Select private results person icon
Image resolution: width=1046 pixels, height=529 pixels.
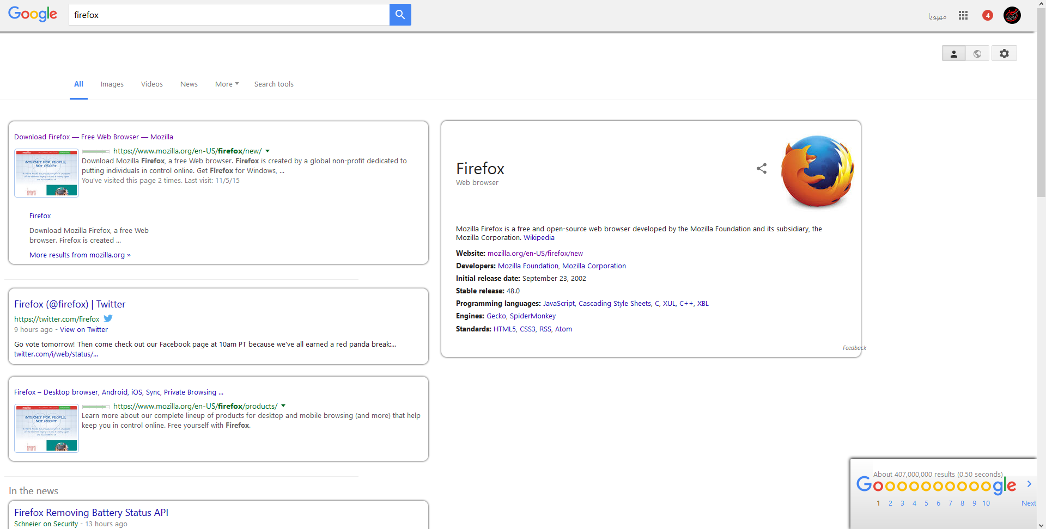click(x=954, y=53)
